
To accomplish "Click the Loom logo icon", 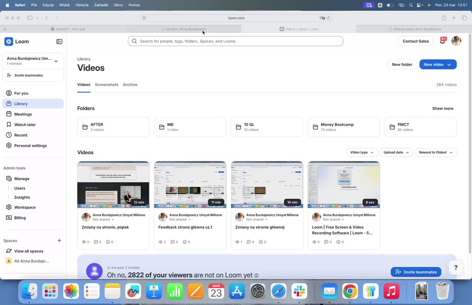I will 9,42.
